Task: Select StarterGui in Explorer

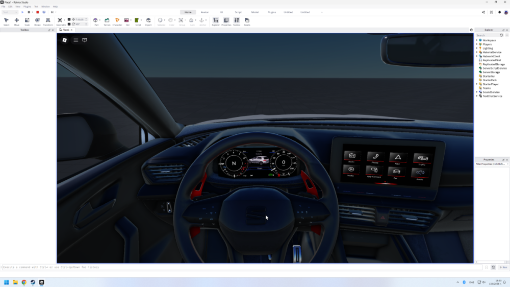Action: [x=489, y=76]
